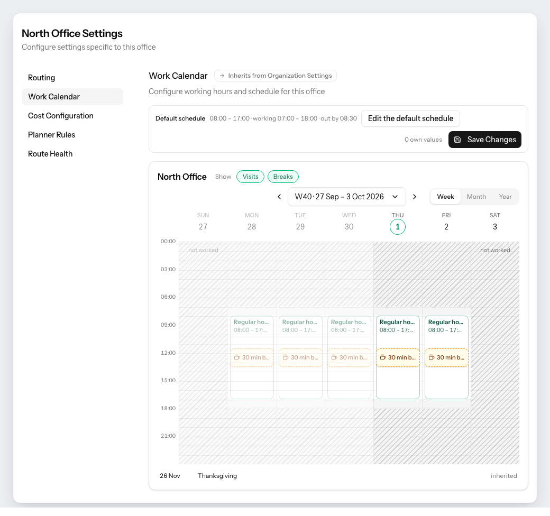
Task: Toggle the Breaks filter chip
Action: (283, 177)
